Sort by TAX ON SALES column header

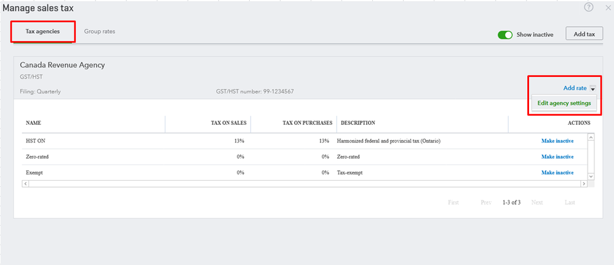[228, 123]
